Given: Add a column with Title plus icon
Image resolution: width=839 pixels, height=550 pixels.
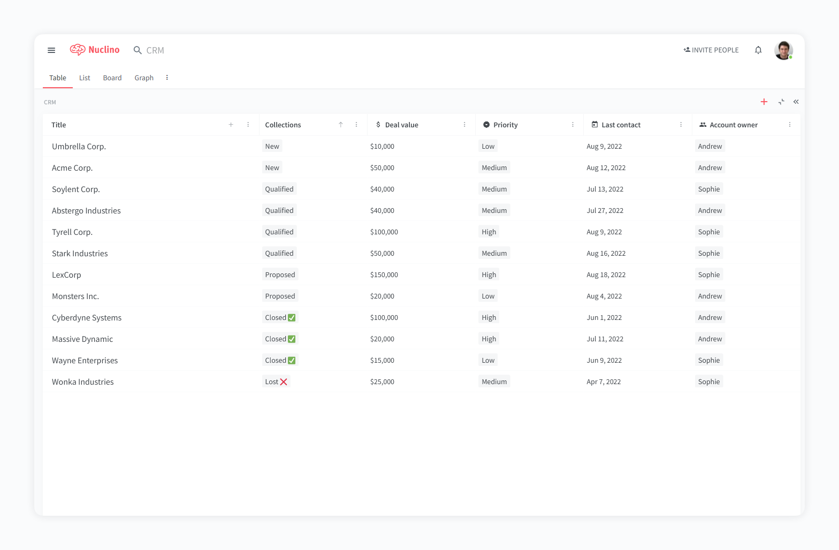Looking at the screenshot, I should click(231, 125).
